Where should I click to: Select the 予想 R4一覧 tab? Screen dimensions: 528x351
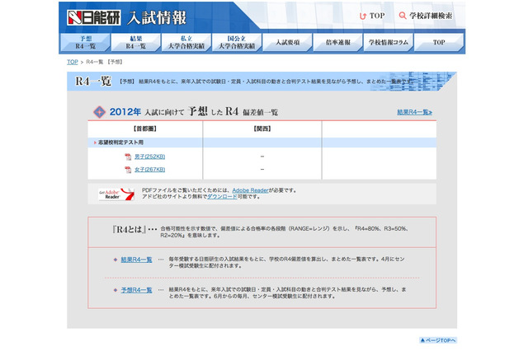point(85,42)
